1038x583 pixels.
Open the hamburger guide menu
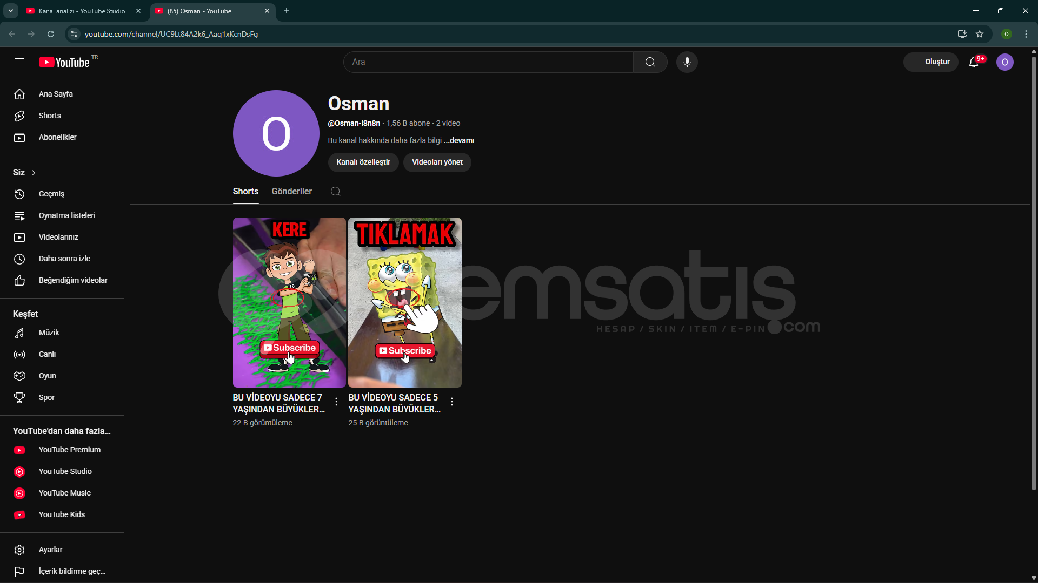pyautogui.click(x=19, y=62)
